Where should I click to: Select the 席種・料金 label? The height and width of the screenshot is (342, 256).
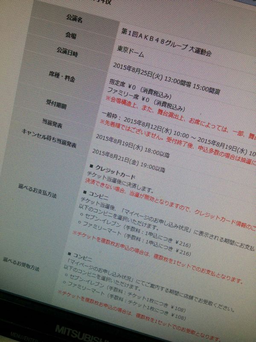click(x=62, y=77)
